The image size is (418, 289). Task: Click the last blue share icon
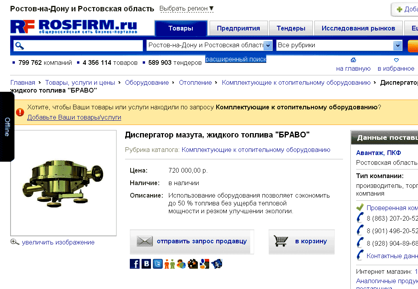(217, 264)
